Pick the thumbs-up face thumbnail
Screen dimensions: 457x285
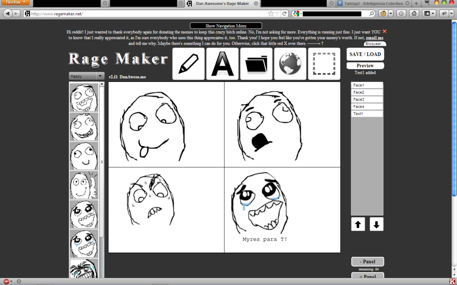[x=84, y=185]
